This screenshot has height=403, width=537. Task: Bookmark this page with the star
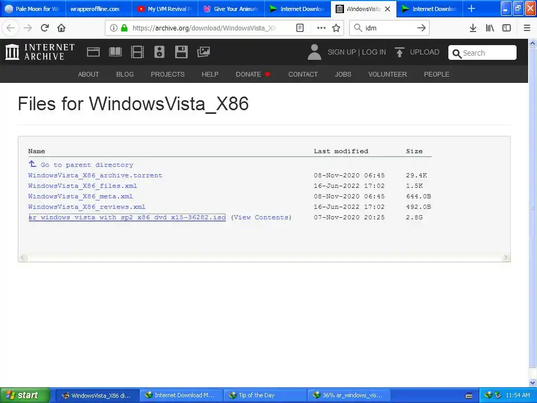336,28
